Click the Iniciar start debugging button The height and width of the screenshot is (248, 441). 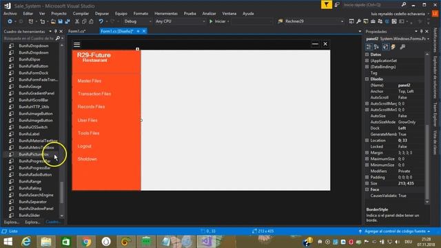pos(217,21)
